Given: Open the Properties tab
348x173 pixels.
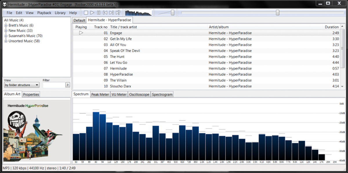Looking at the screenshot, I should click(x=31, y=94).
